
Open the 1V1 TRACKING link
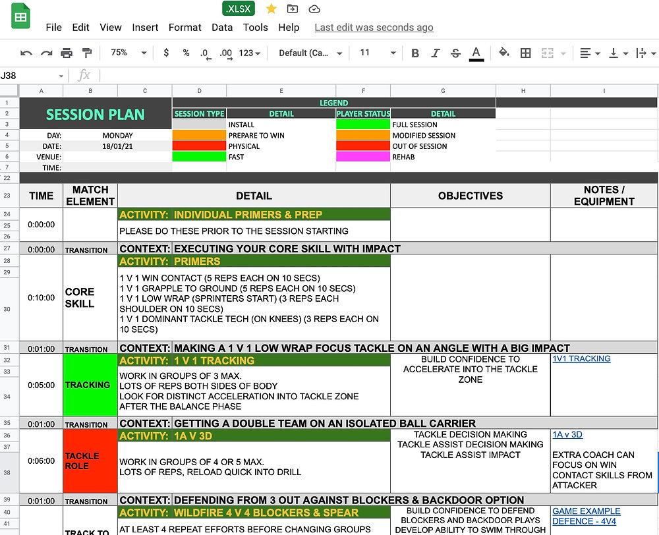tap(582, 358)
